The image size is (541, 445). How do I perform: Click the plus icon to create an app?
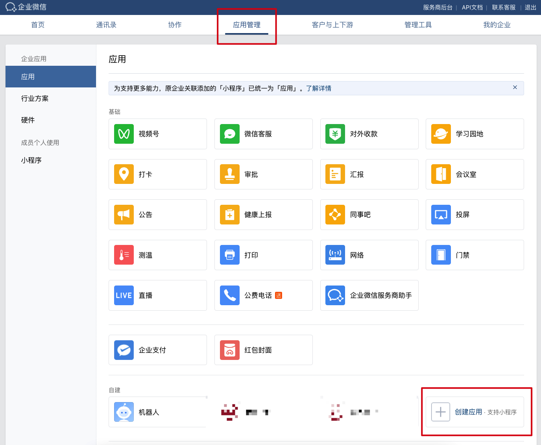(441, 412)
